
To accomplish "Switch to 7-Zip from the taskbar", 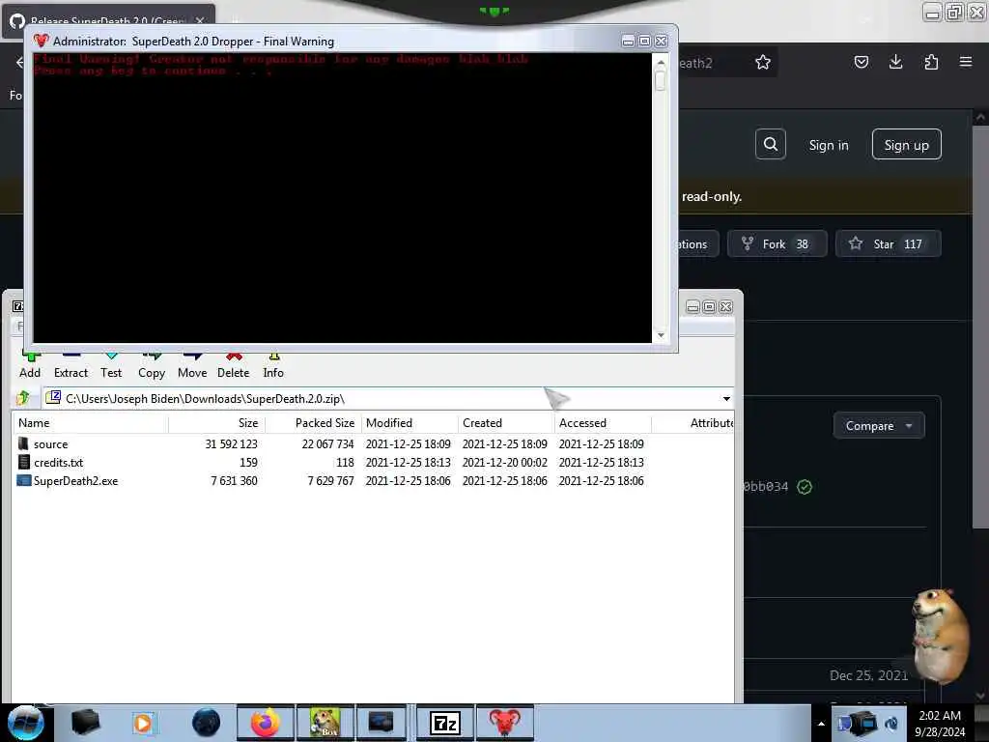I will click(x=444, y=723).
